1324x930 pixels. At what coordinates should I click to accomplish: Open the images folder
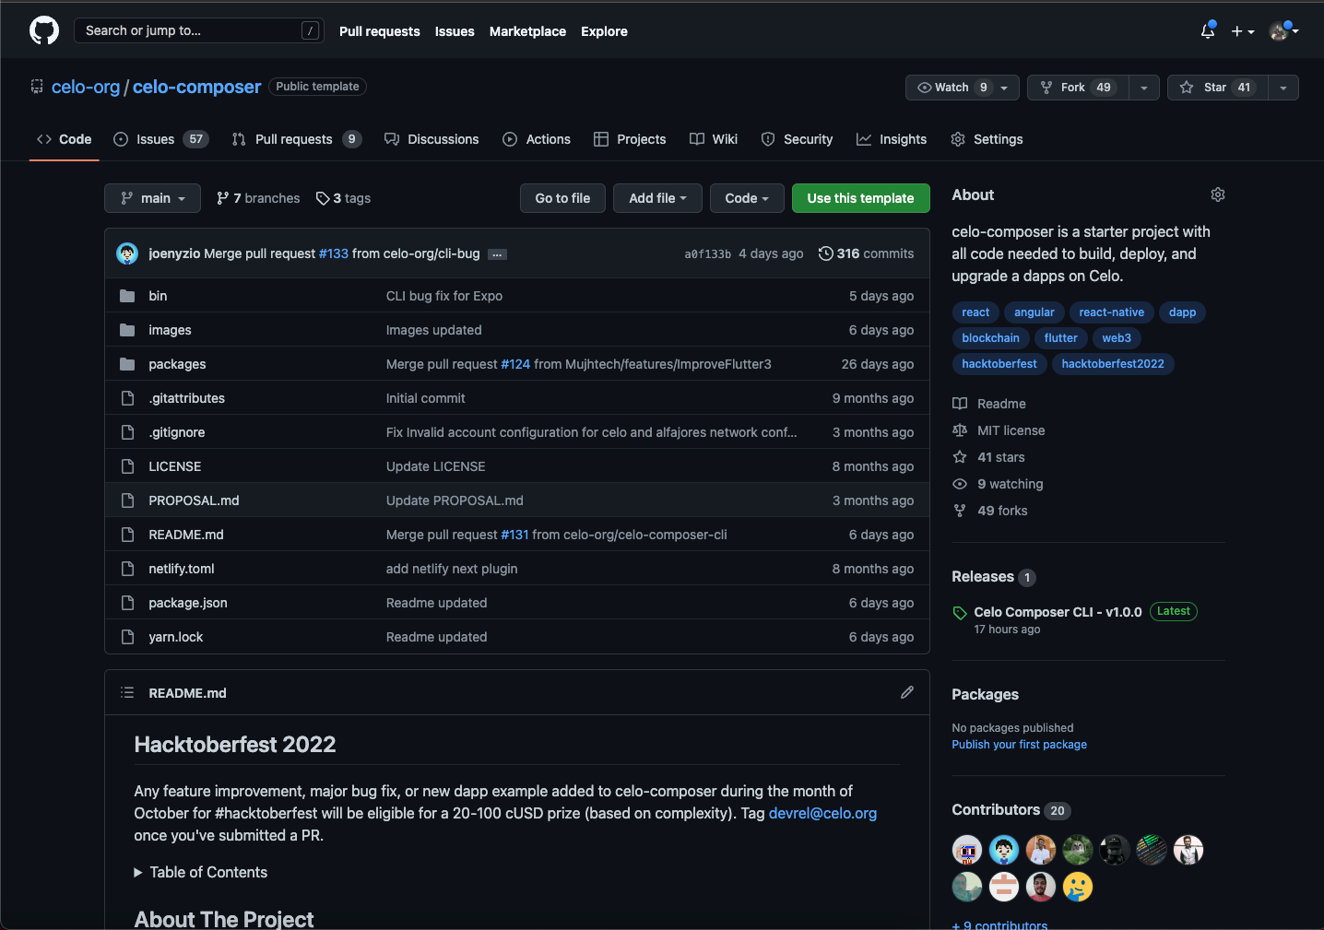170,330
